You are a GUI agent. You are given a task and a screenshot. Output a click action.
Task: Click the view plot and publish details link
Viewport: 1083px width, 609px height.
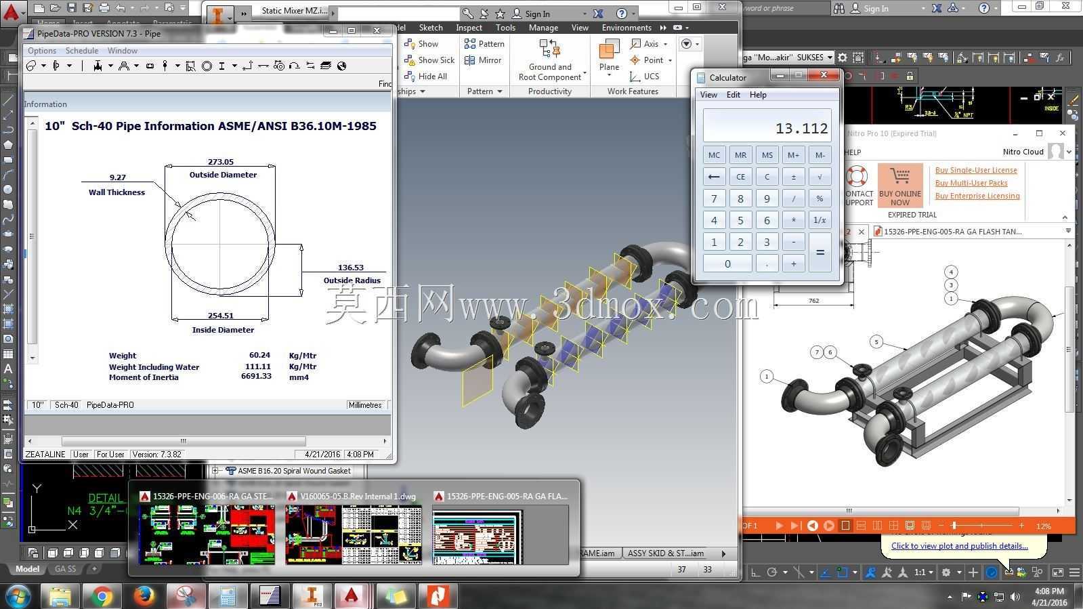959,546
